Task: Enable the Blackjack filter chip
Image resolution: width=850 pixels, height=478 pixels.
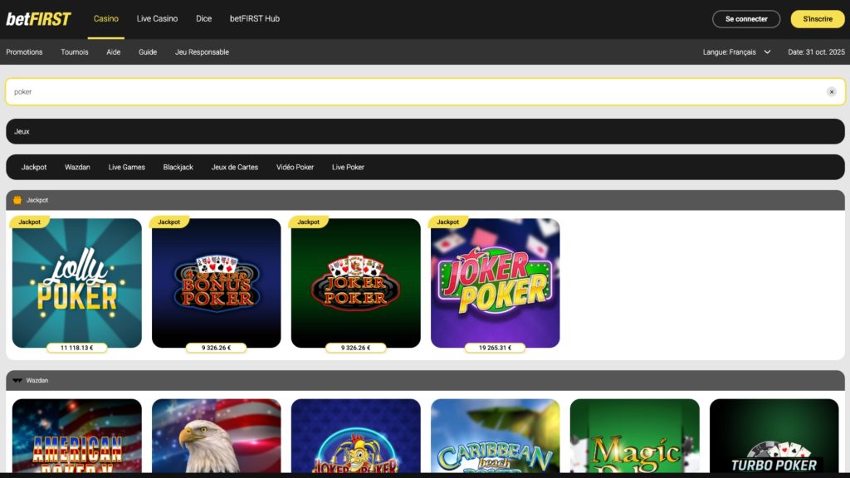Action: pyautogui.click(x=178, y=167)
